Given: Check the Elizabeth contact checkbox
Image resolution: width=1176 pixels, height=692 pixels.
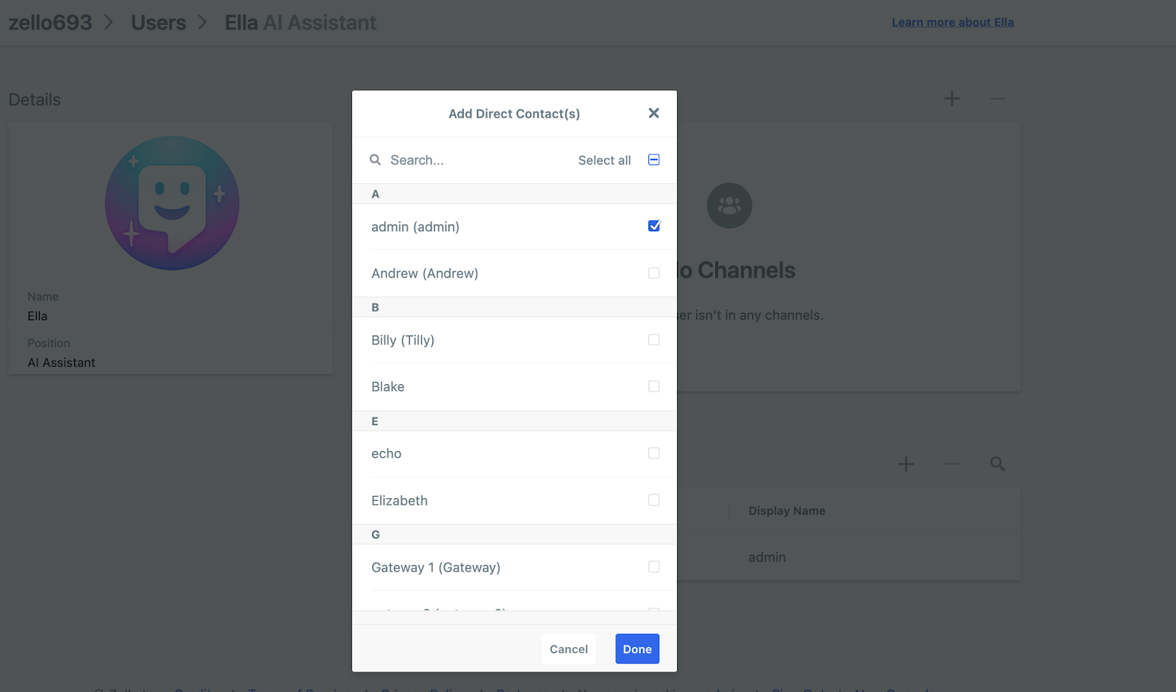Looking at the screenshot, I should [653, 500].
